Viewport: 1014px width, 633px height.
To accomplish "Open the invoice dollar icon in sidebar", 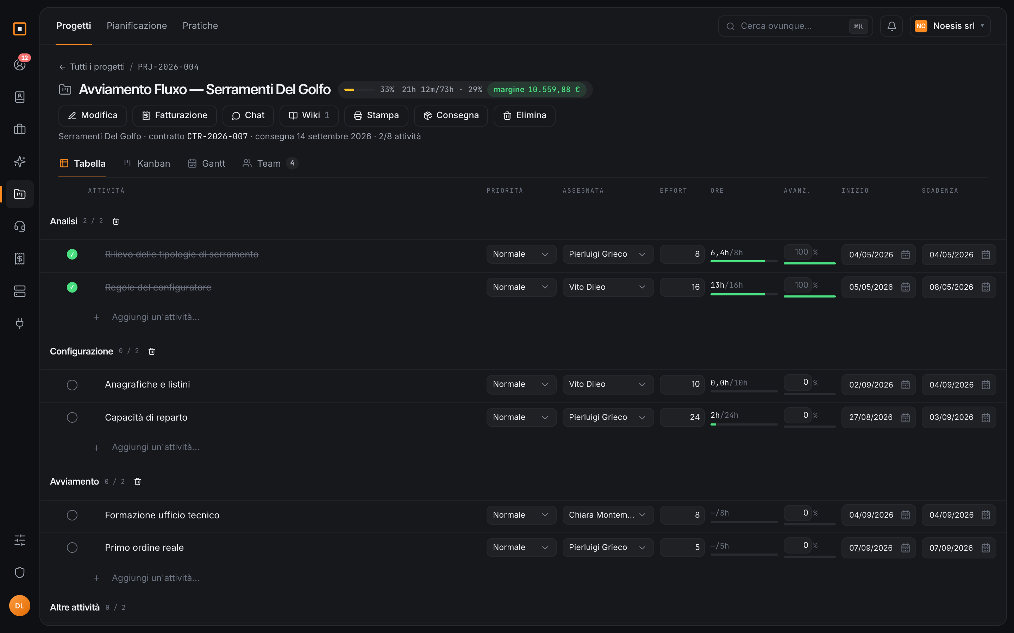I will click(x=20, y=259).
